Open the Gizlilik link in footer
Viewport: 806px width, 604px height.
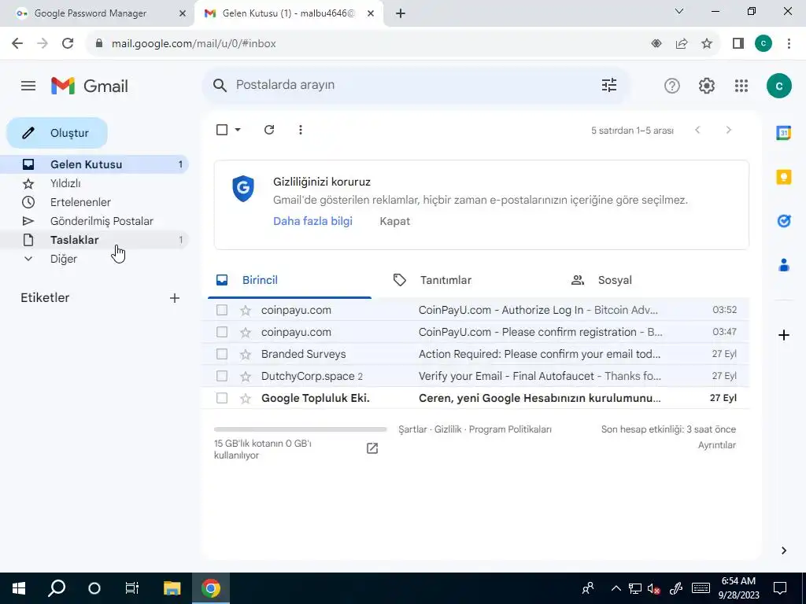pyautogui.click(x=448, y=429)
